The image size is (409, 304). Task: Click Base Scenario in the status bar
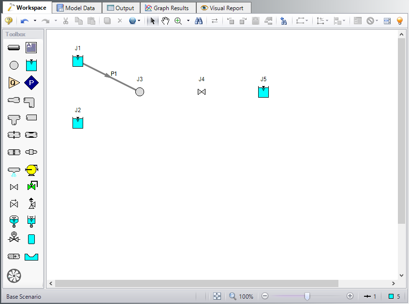point(24,297)
